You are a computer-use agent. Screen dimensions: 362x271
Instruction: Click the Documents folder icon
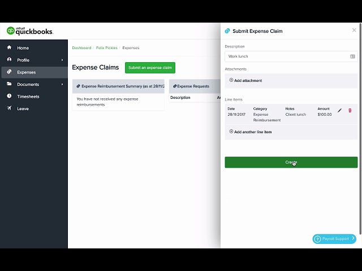(x=9, y=84)
